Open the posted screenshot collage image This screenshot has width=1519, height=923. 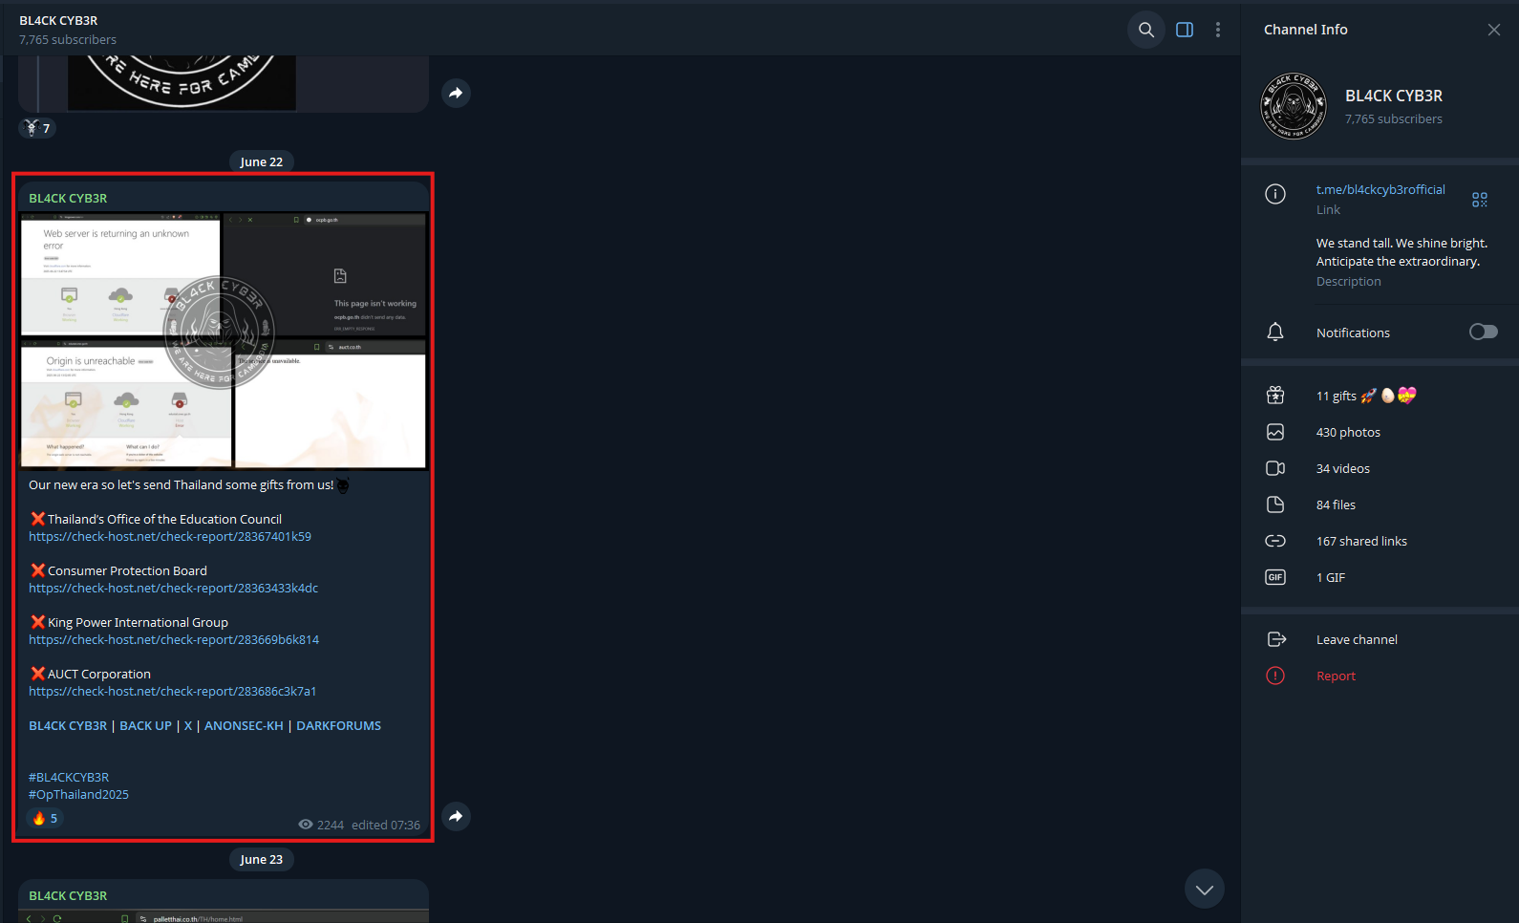[x=224, y=341]
